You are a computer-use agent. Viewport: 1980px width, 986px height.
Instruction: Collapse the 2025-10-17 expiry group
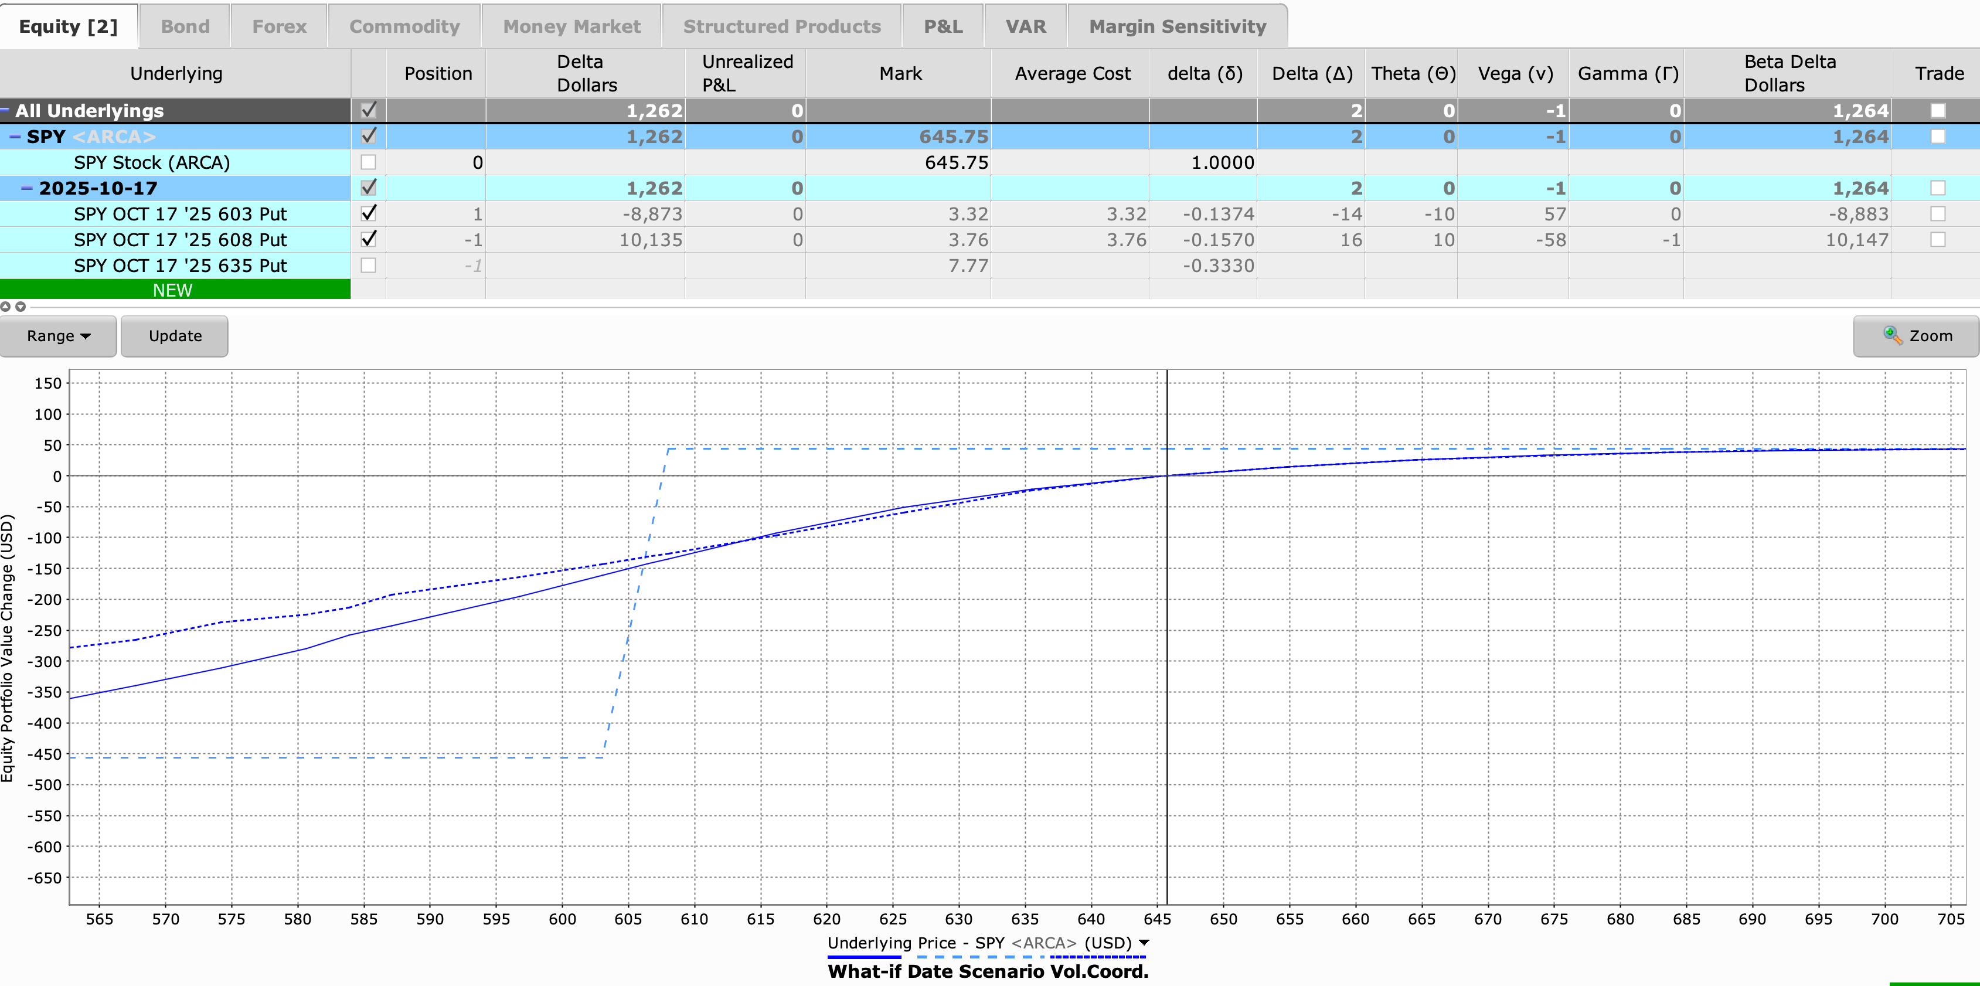(28, 188)
